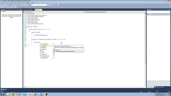Viewport: 171px width, 96px height.
Task: Expand the YouTube.Form1 class dropdown
Action: [x=84, y=12]
